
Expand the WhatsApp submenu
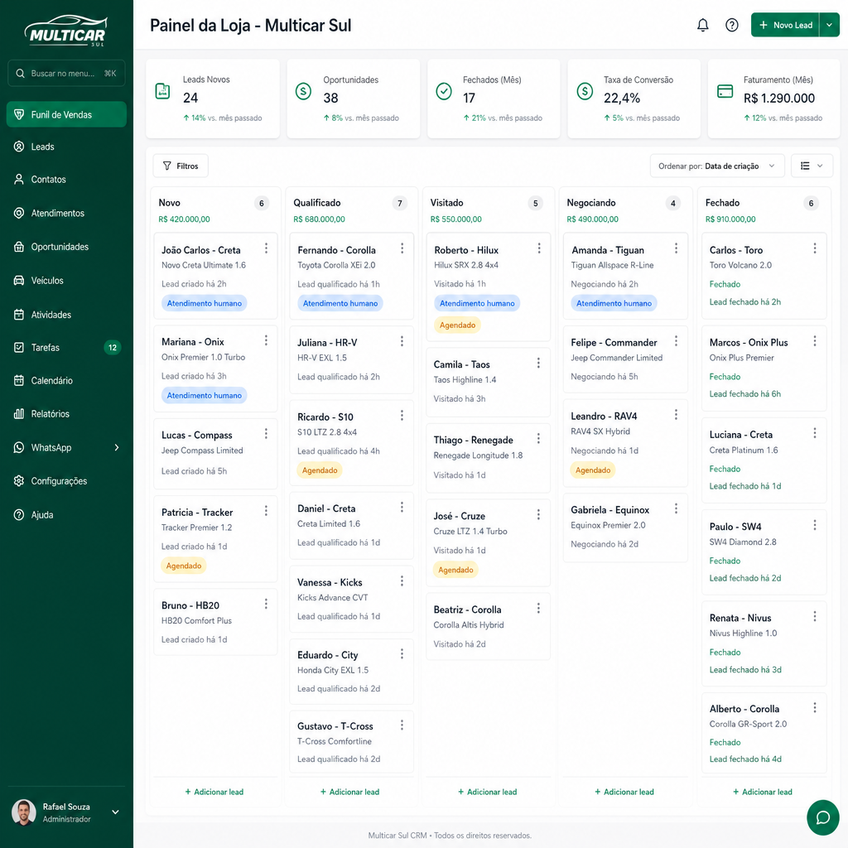click(117, 447)
